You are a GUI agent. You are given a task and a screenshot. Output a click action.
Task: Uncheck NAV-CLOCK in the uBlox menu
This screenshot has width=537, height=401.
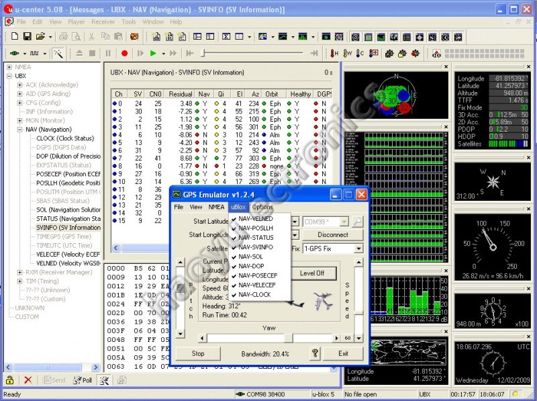256,294
